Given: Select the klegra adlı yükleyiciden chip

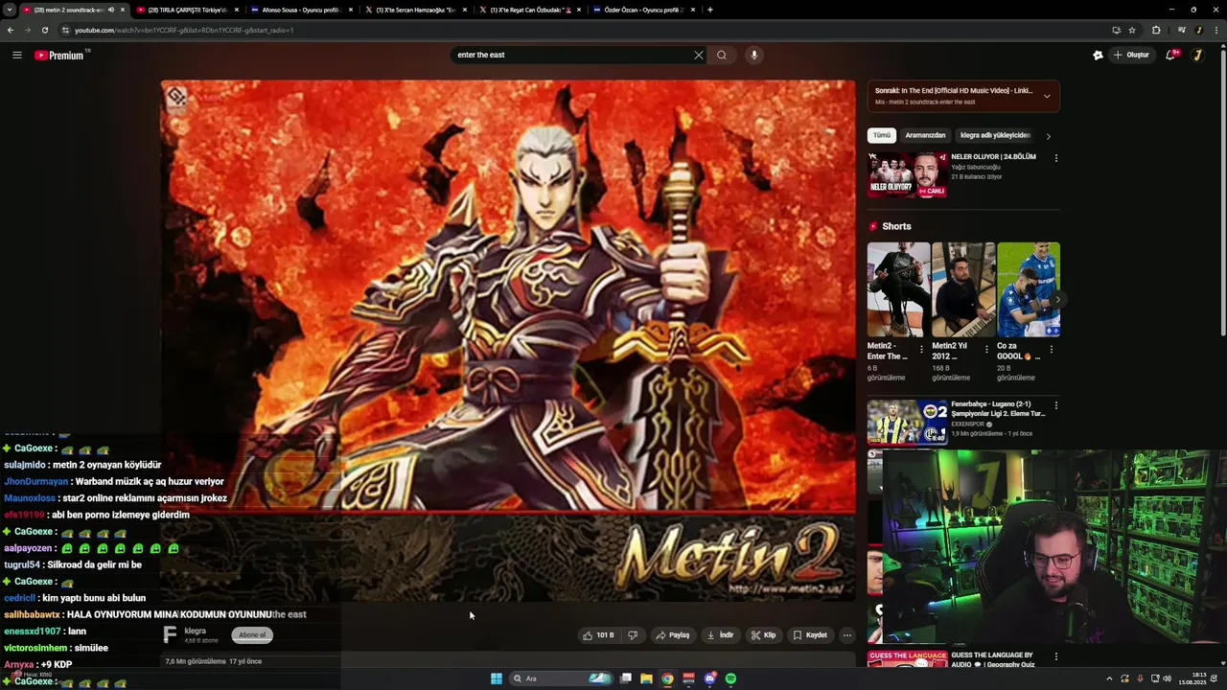Looking at the screenshot, I should click(995, 135).
